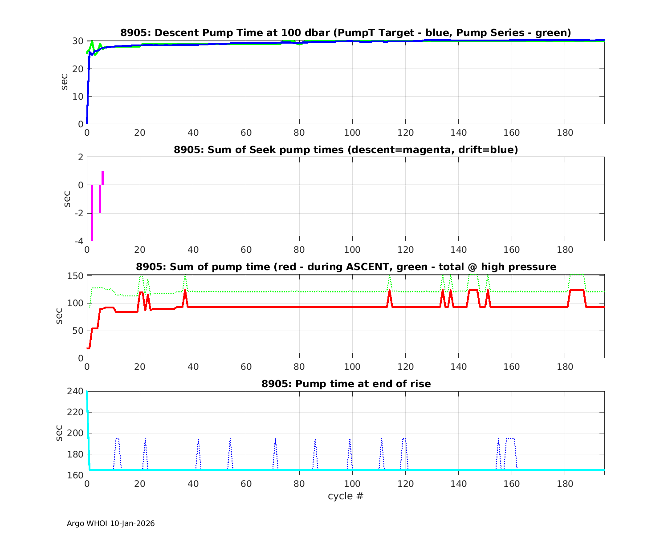Click the Sum of Seek pump times title

pos(346,150)
